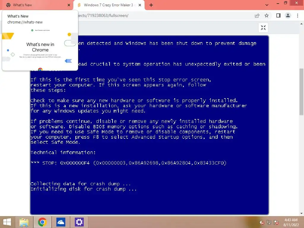Click the address bar URL field
The image size is (304, 228).
[x=165, y=15]
